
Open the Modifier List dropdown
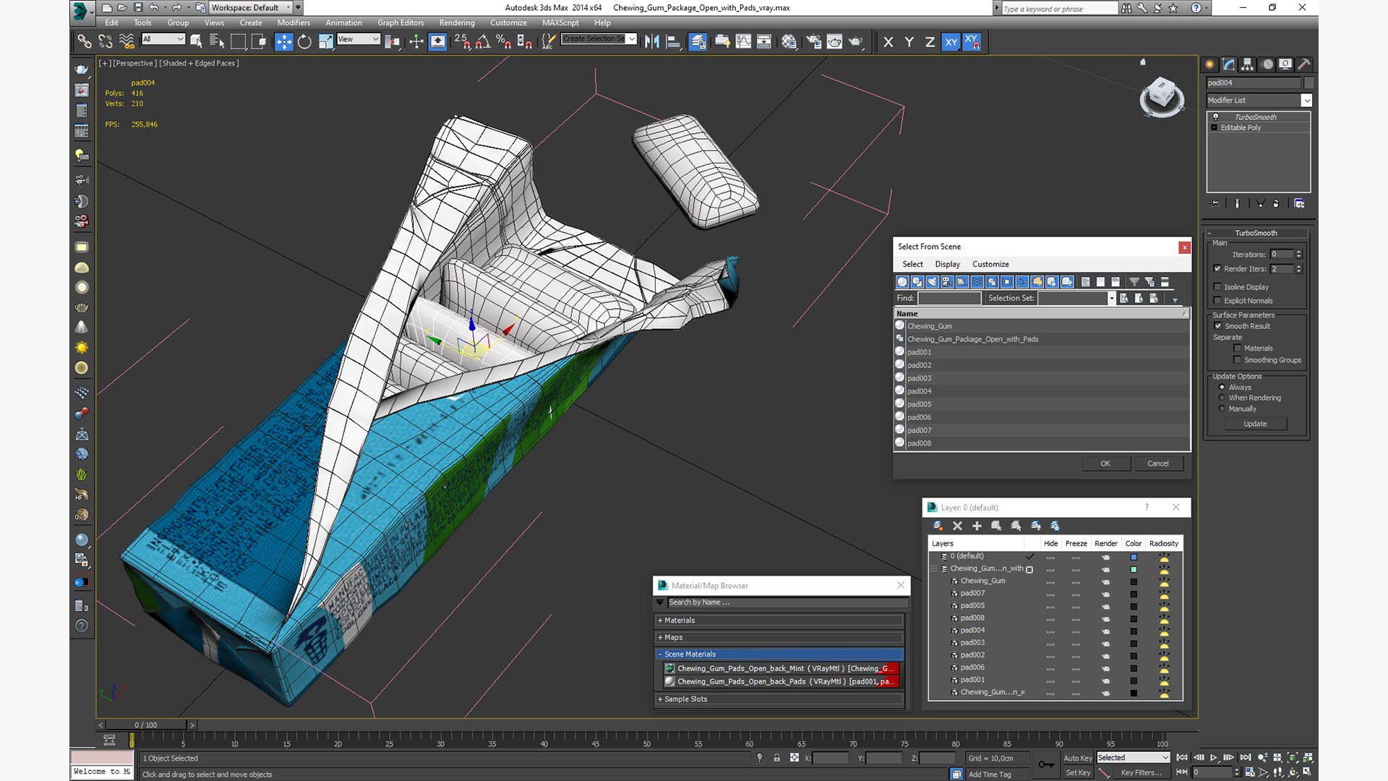pyautogui.click(x=1259, y=101)
